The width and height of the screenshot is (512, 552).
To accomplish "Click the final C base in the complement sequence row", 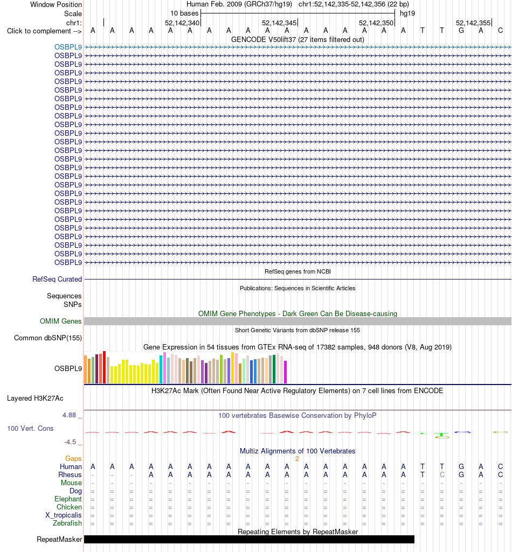I will (500, 31).
